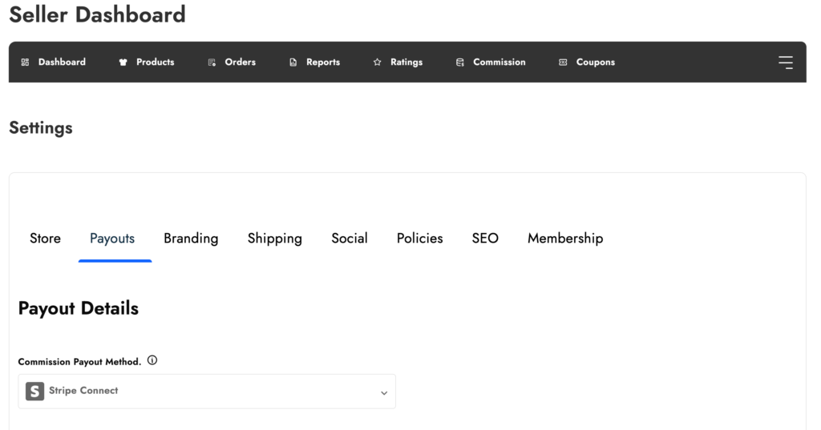Select the Payouts tab
Viewport: 821px width, 430px height.
pos(112,239)
